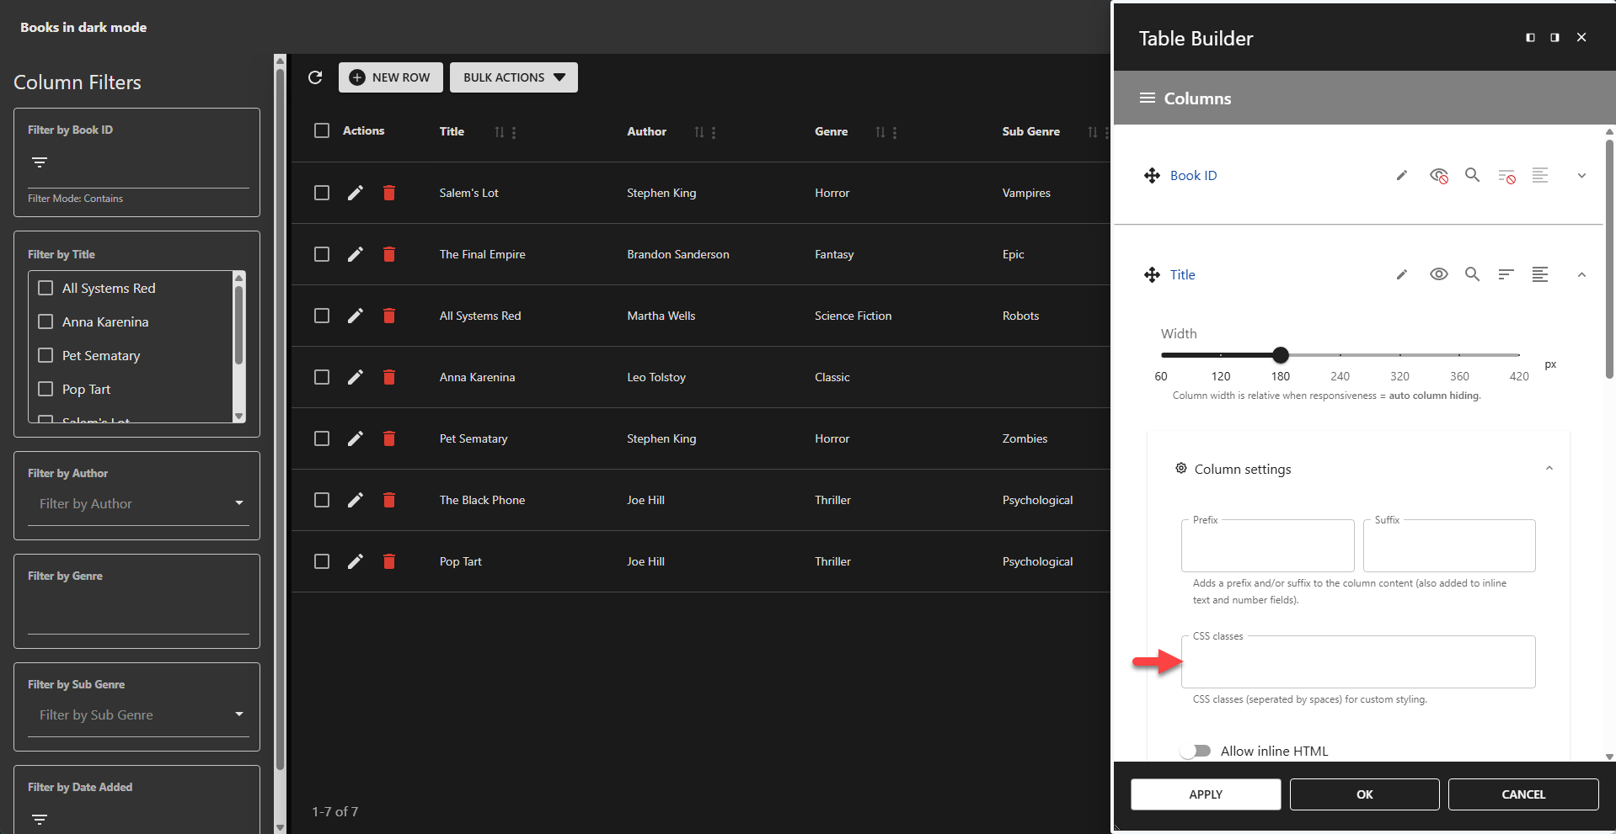
Task: Check the Pop Tart filter checkbox
Action: (46, 389)
